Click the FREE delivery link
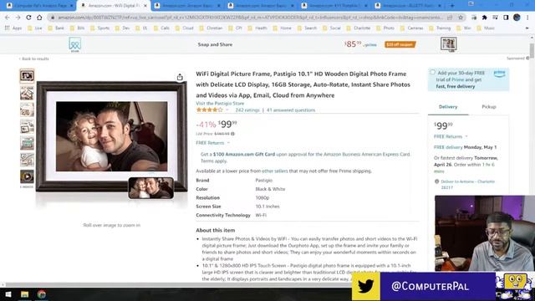 [x=448, y=147]
